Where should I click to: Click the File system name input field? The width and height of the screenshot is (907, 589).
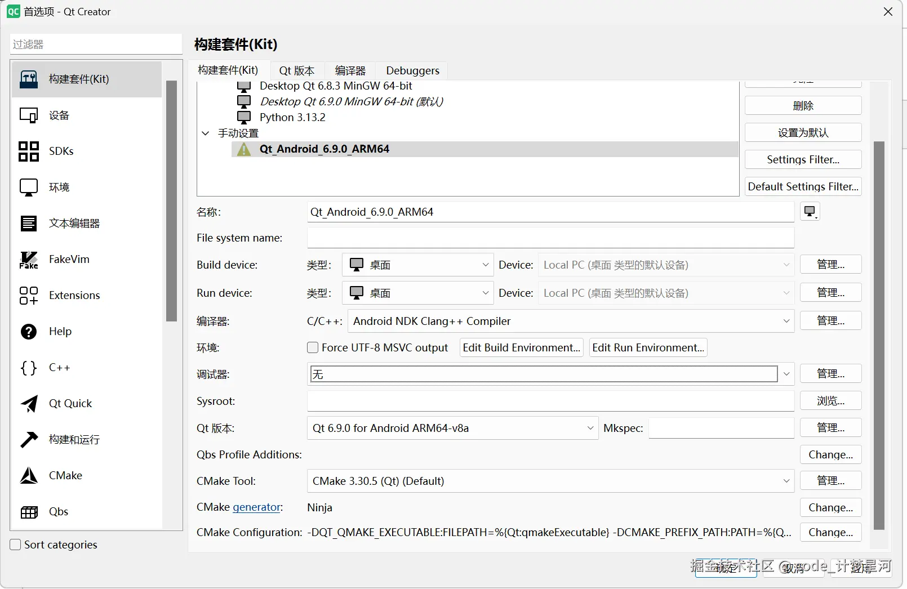tap(550, 238)
